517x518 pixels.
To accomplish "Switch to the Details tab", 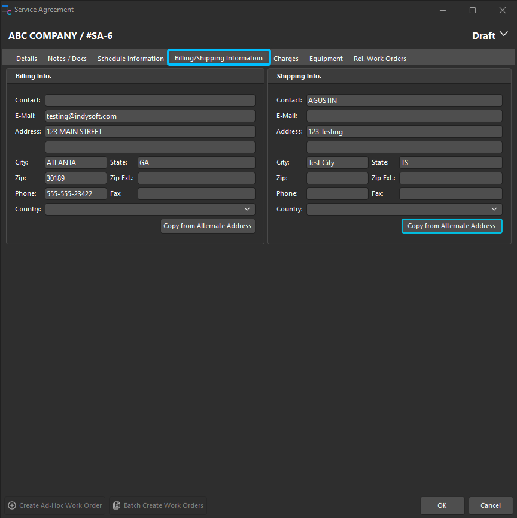I will tap(26, 59).
